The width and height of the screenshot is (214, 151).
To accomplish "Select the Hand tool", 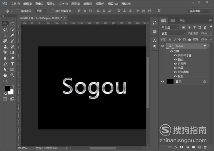I will click(5, 75).
